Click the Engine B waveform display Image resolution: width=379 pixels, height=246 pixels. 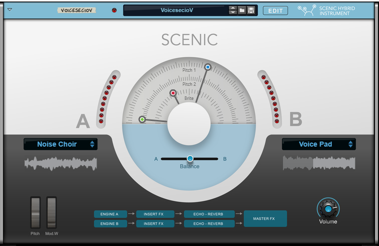click(319, 163)
